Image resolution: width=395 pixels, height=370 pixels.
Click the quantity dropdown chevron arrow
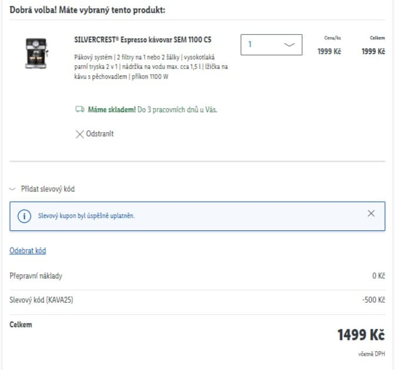(289, 45)
